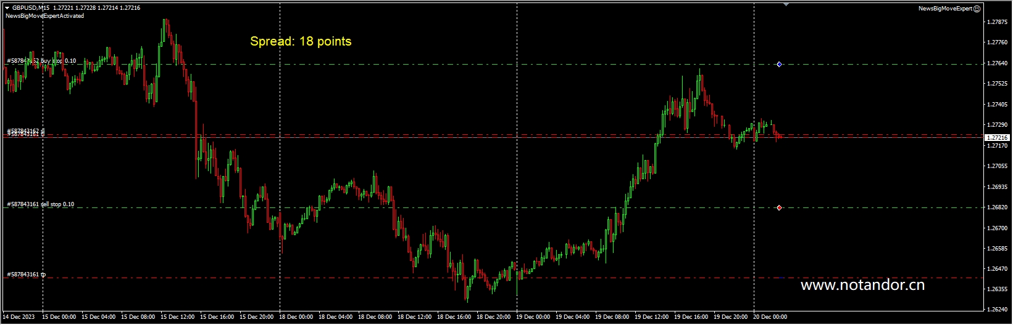Click the 1.27055 price scale label

coord(998,166)
